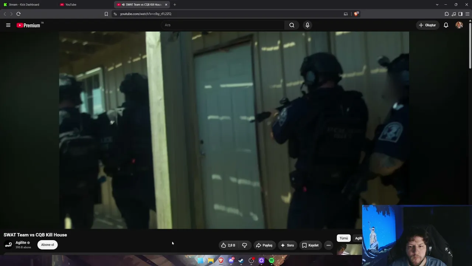Dislike the video with thumbs down
The height and width of the screenshot is (266, 472).
[244, 245]
